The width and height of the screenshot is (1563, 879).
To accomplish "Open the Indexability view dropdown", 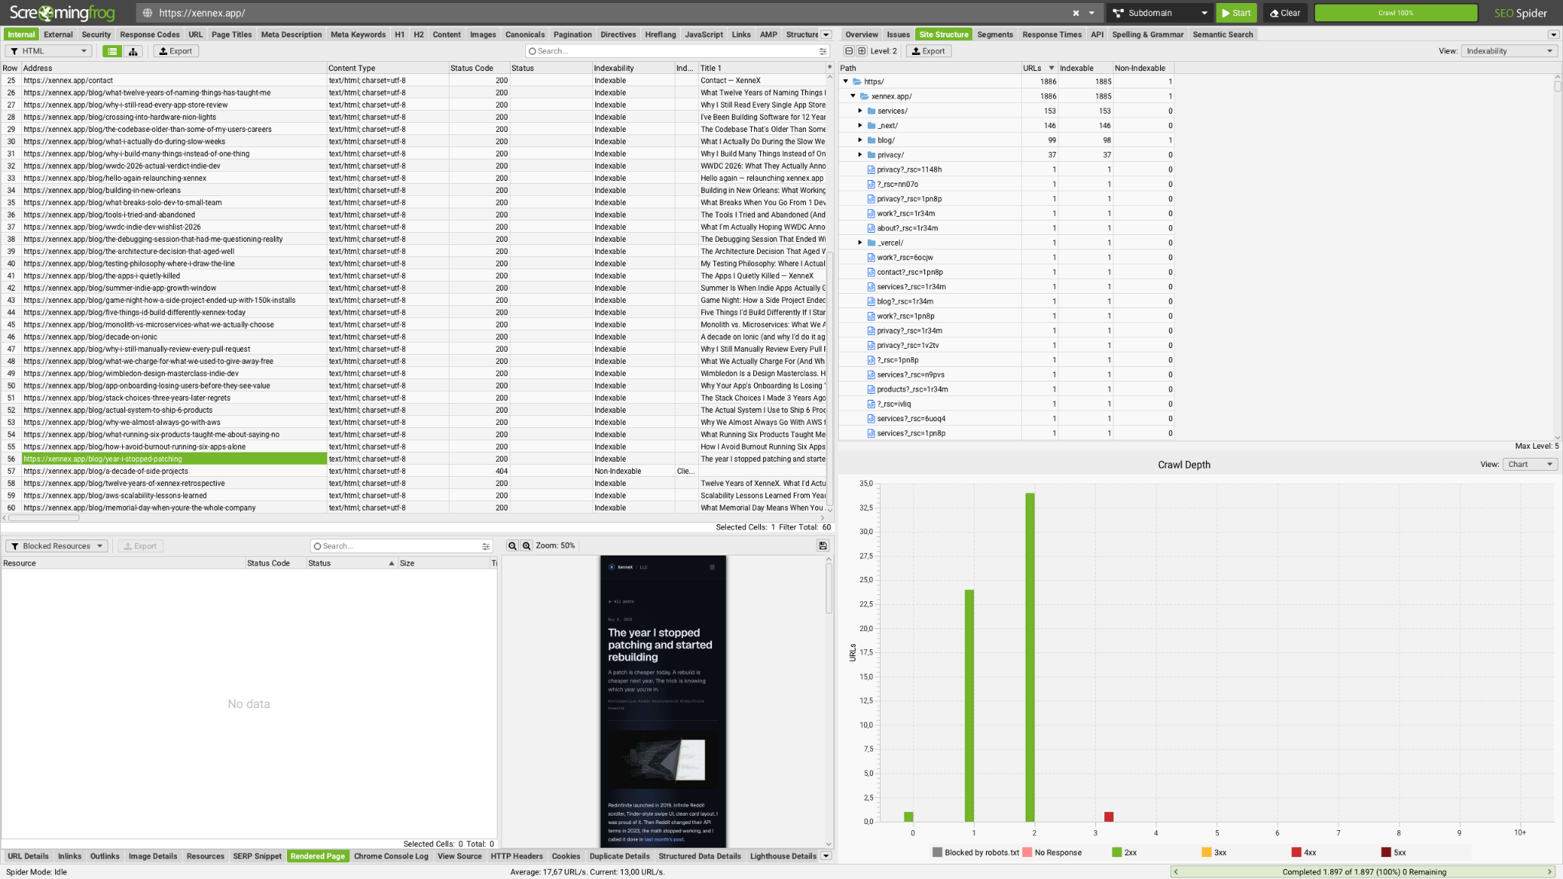I will click(1508, 51).
